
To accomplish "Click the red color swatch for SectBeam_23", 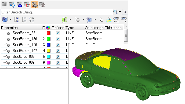I will pyautogui.click(x=49, y=33).
